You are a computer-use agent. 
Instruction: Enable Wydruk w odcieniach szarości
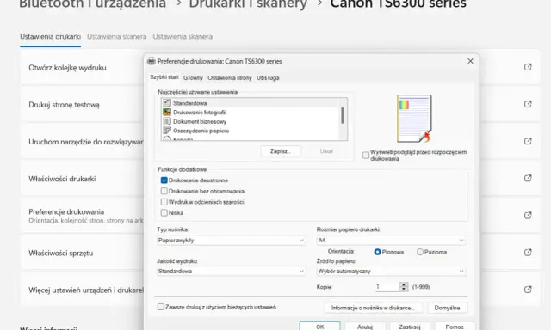coord(164,202)
